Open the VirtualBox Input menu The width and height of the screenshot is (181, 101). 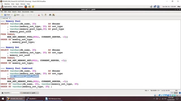pyautogui.click(x=17, y=4)
